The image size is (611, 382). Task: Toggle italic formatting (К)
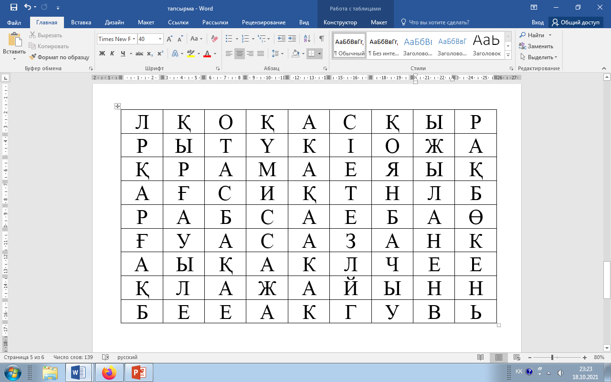click(112, 53)
